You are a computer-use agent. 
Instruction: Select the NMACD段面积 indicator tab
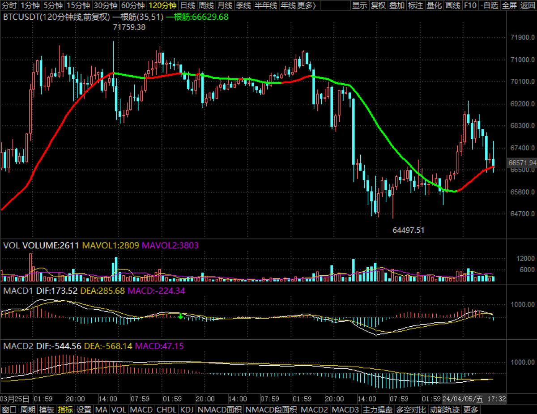[271, 410]
